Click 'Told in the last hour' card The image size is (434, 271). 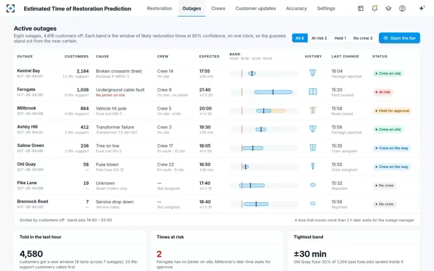(x=80, y=251)
